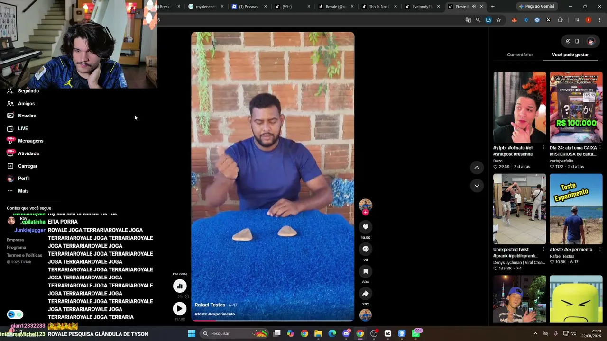Like the Rafael Testes video with the heart icon
The width and height of the screenshot is (607, 341).
point(365,227)
